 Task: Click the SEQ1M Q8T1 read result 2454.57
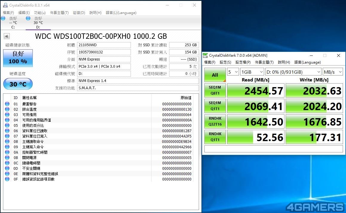point(255,90)
